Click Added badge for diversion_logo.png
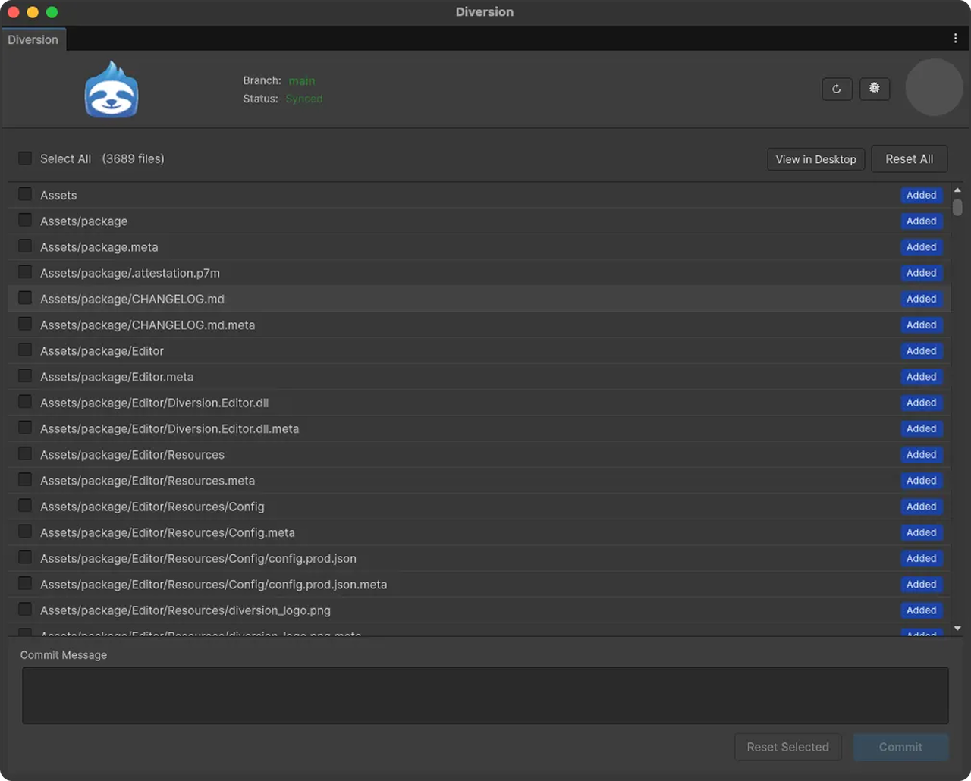Screen dimensions: 971x781 921,610
